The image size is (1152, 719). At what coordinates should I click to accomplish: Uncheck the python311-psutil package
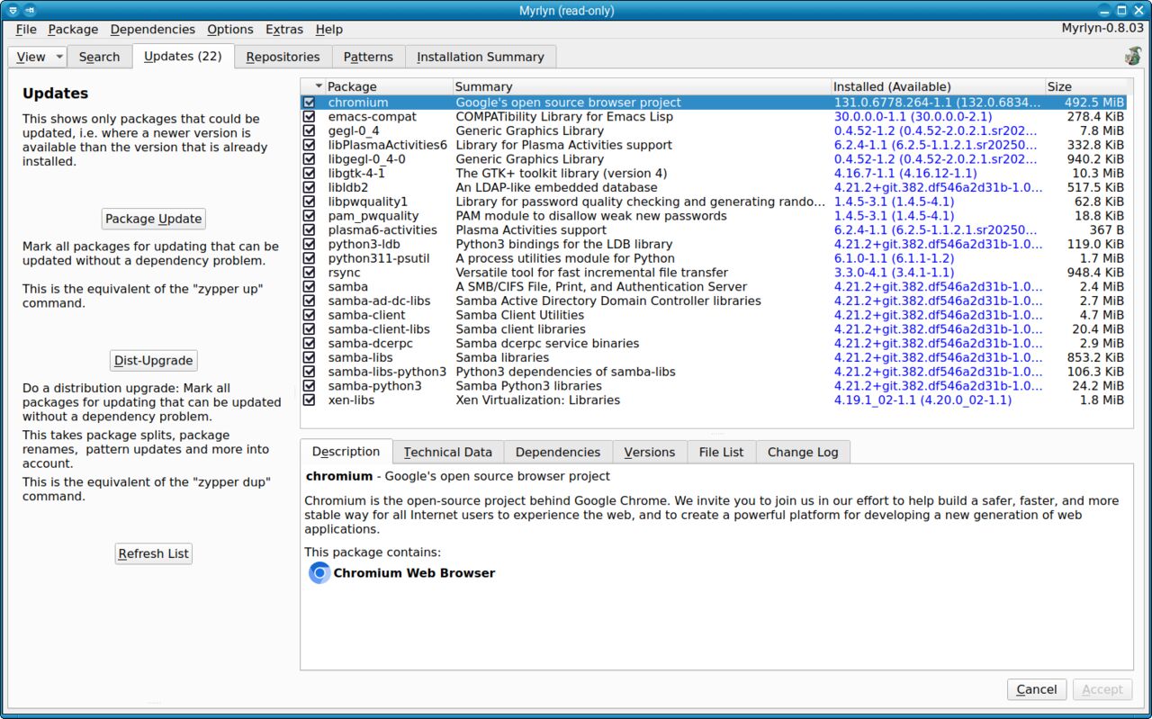coord(310,258)
